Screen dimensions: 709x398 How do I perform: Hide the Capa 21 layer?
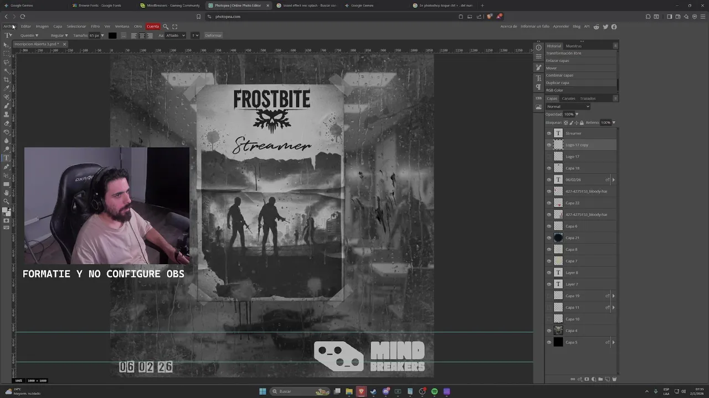click(549, 238)
